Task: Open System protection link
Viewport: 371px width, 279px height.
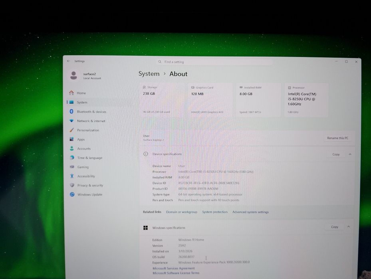Action: click(214, 212)
